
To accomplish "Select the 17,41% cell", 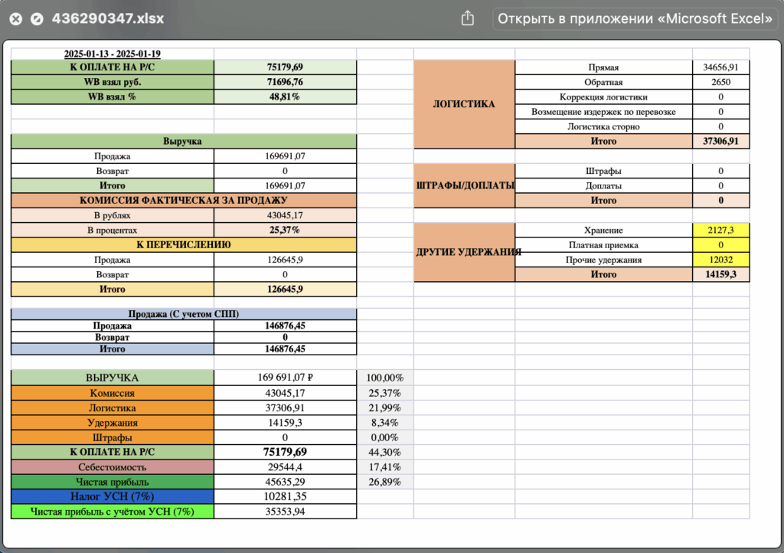I will [x=385, y=467].
